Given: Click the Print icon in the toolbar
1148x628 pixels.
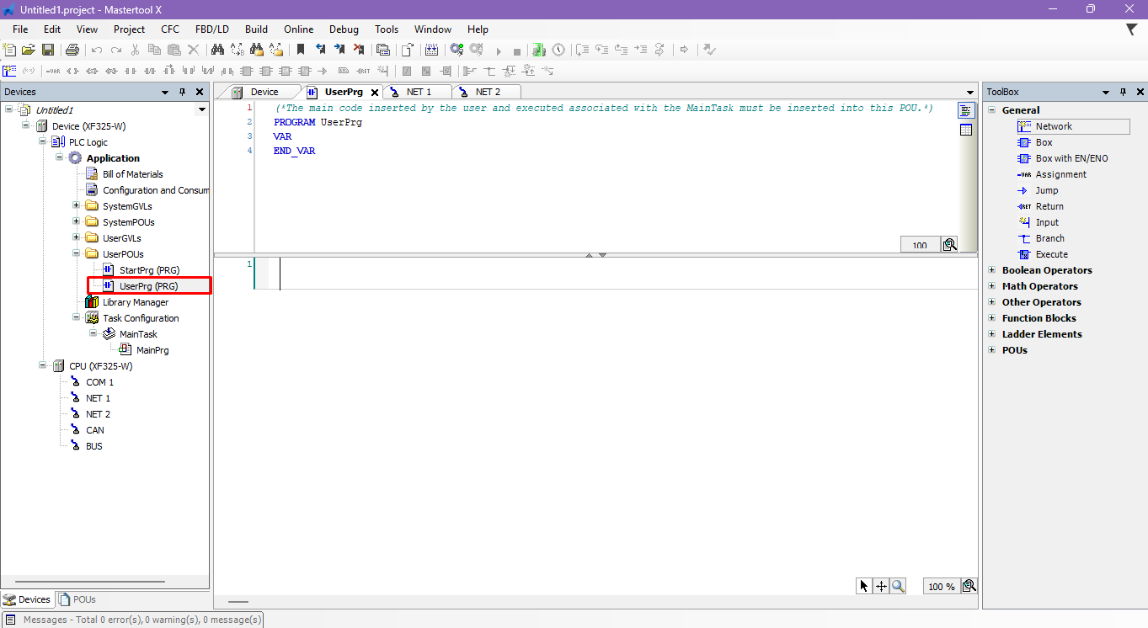Looking at the screenshot, I should click(x=72, y=51).
